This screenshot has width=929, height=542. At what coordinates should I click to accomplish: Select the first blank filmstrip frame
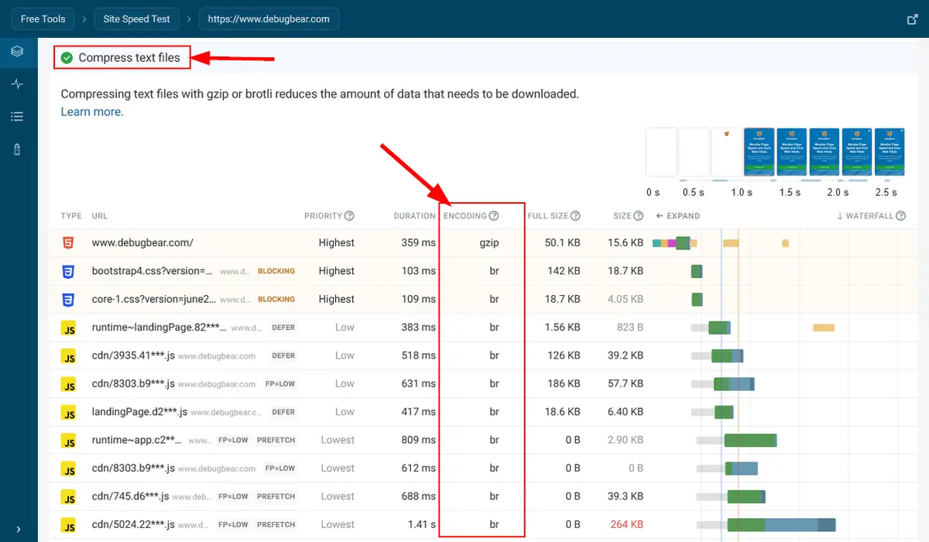point(661,153)
